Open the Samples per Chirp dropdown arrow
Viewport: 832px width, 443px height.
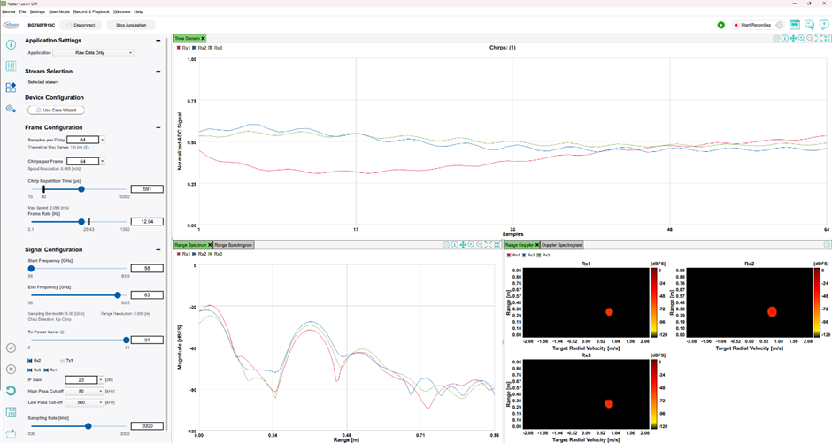click(x=102, y=140)
